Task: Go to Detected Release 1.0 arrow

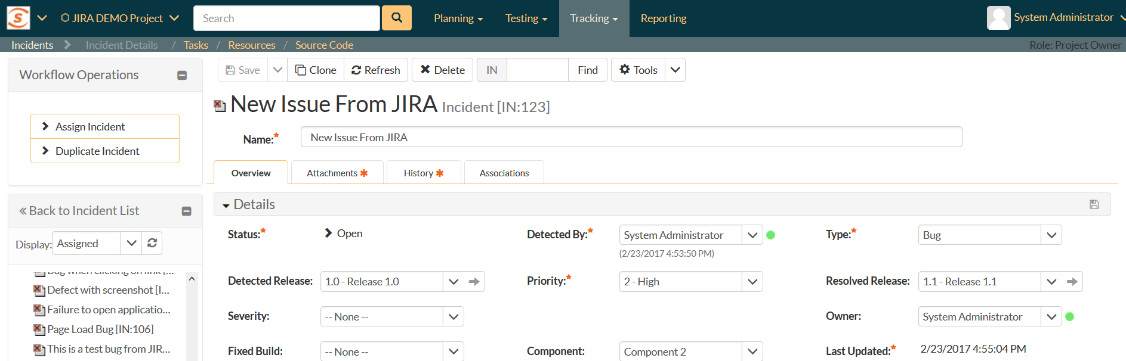Action: (474, 282)
